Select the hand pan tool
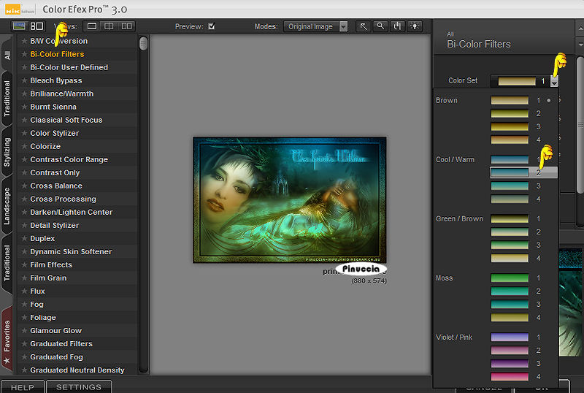This screenshot has height=393, width=584. pyautogui.click(x=398, y=26)
